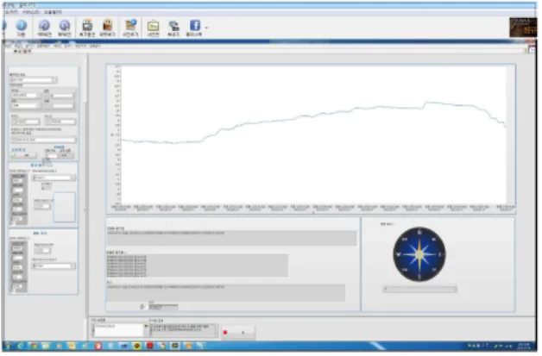542x356 pixels.
Task: Click the picture icon with blue badge
Action: coord(130,25)
